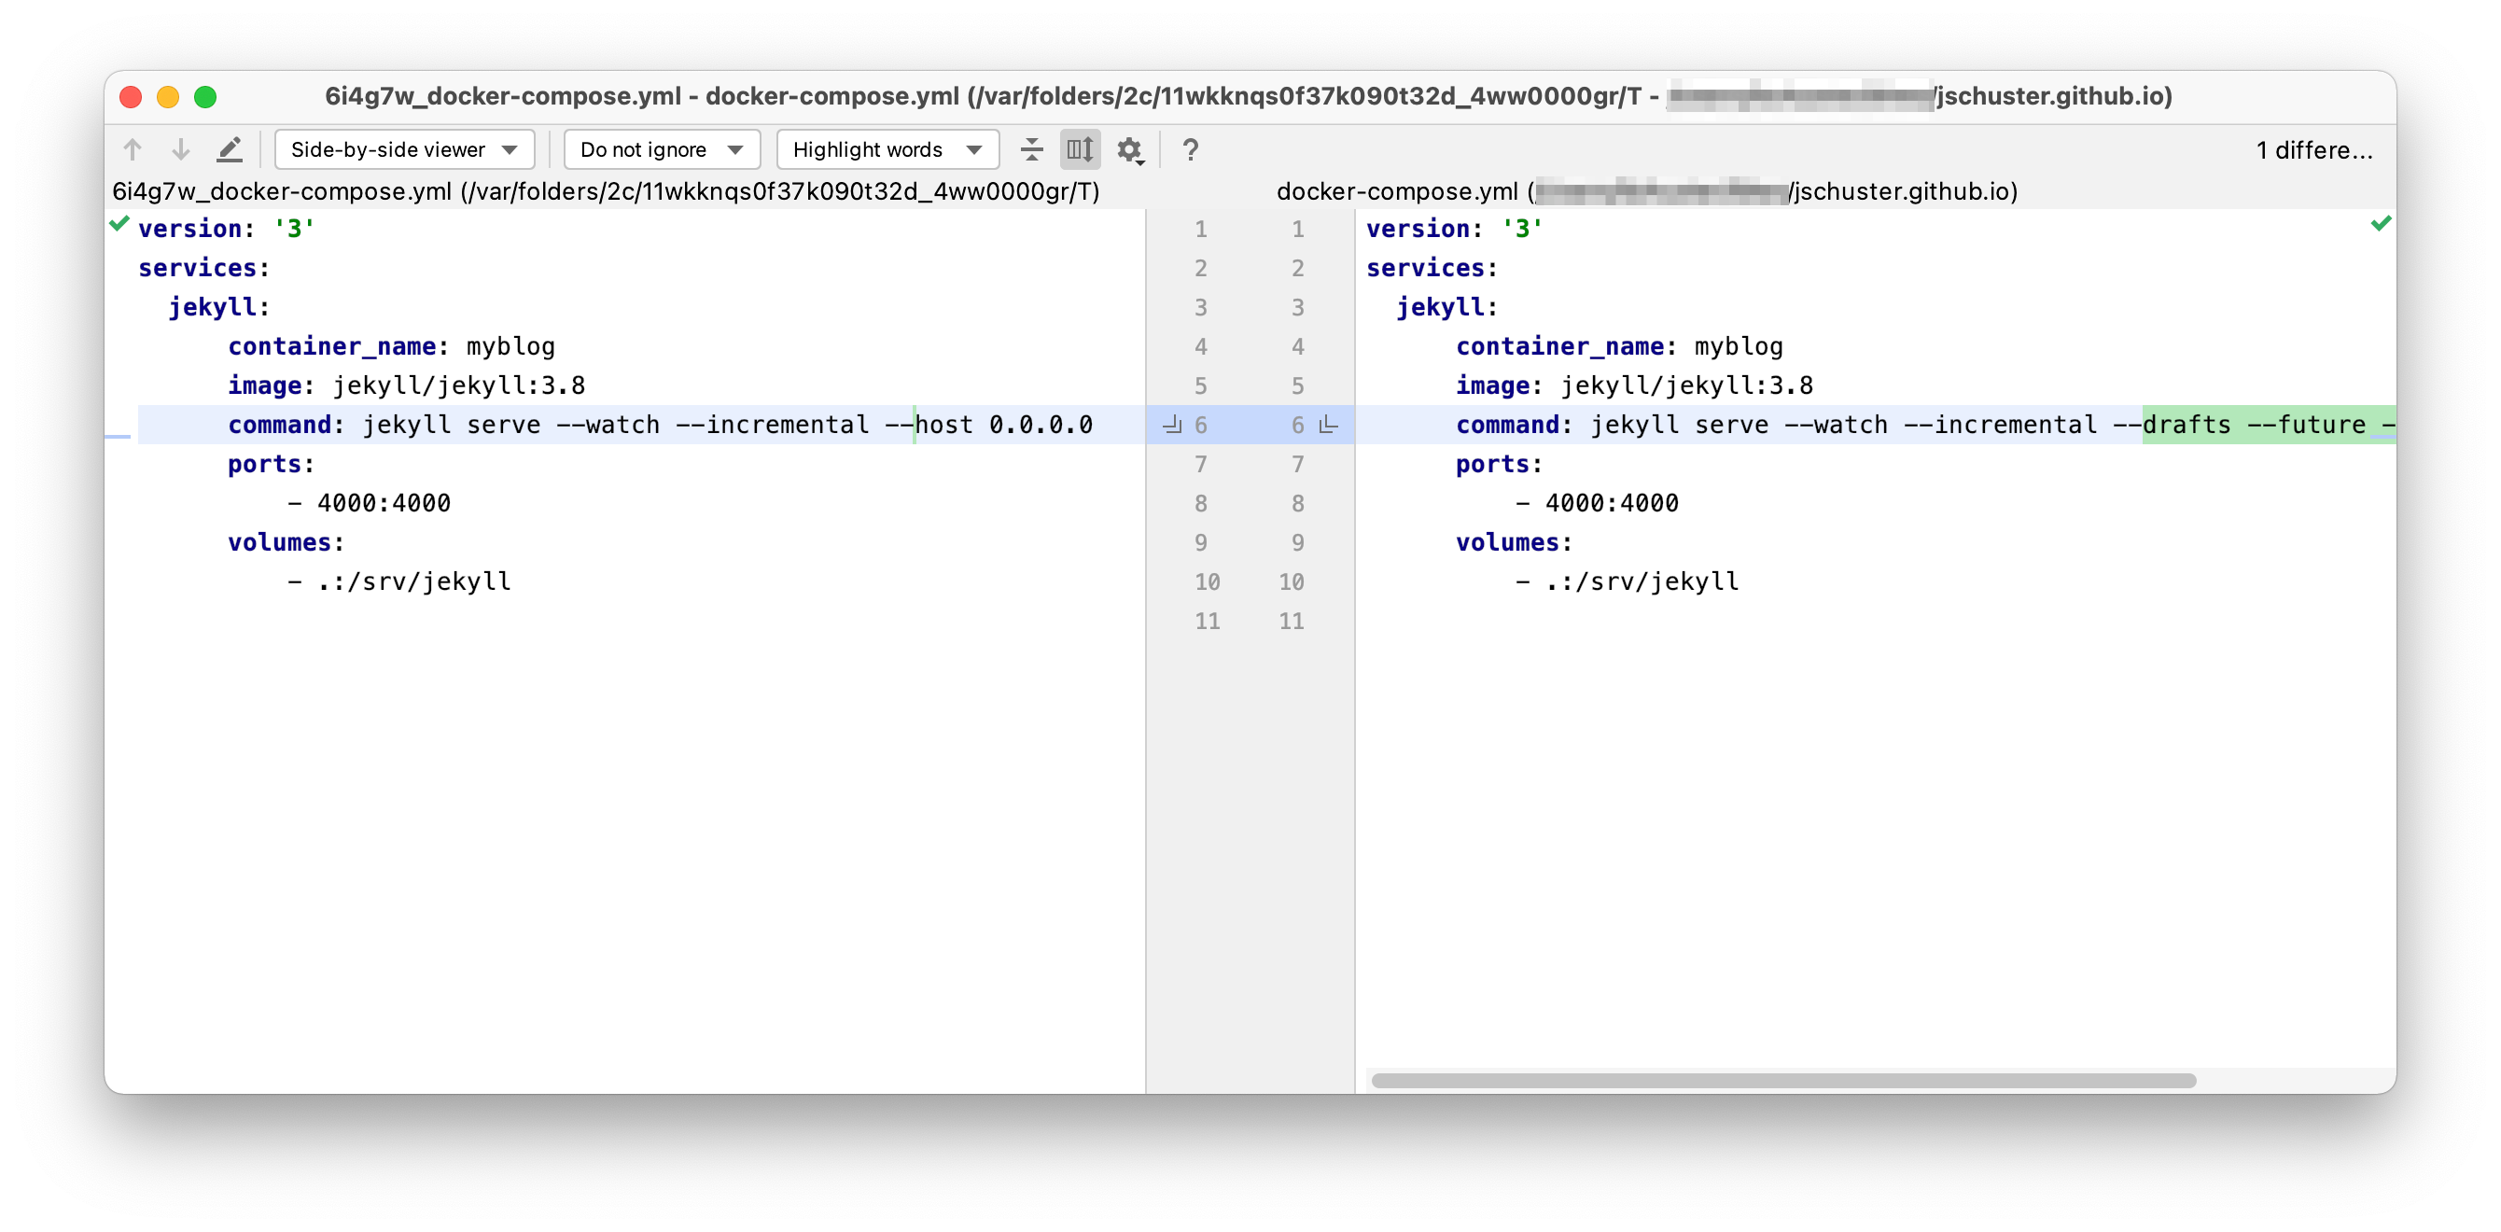2501x1232 pixels.
Task: Click the green checkmark in the right pane corner
Action: (x=2382, y=224)
